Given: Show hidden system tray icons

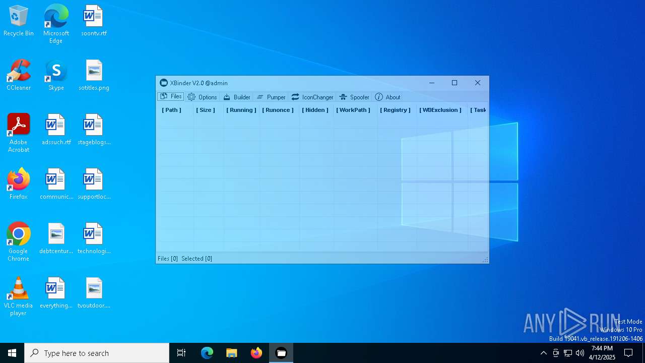Looking at the screenshot, I should pyautogui.click(x=543, y=353).
